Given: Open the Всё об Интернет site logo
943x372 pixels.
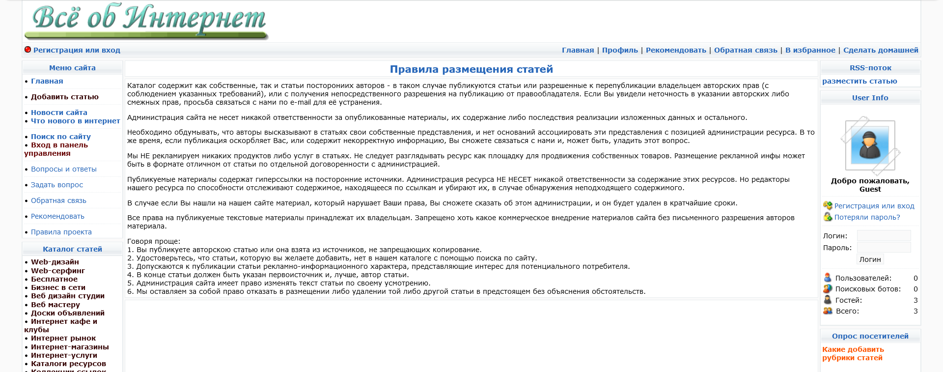Looking at the screenshot, I should tap(147, 21).
